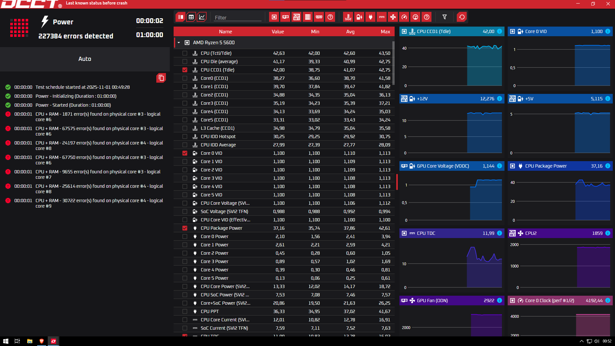Toggle the voltage sensor type filter
The image size is (615, 346).
(x=359, y=17)
